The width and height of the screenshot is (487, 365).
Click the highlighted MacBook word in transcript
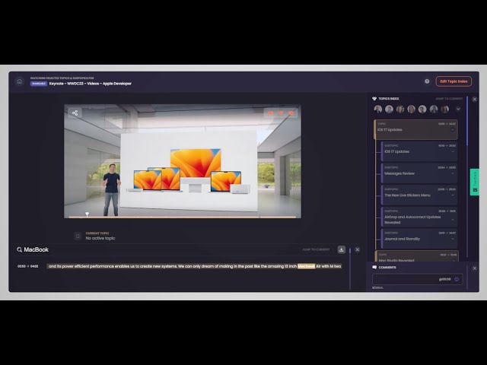coord(306,266)
